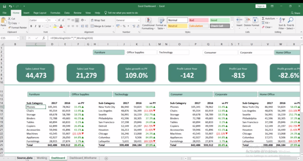Viewport: 303px width, 161px height.
Task: Expand the General number format dropdown
Action: click(x=138, y=20)
